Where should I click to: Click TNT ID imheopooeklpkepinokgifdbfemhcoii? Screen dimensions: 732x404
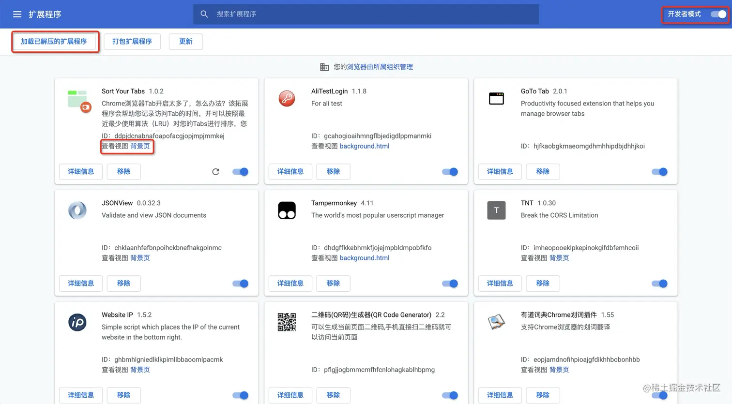[x=586, y=248]
